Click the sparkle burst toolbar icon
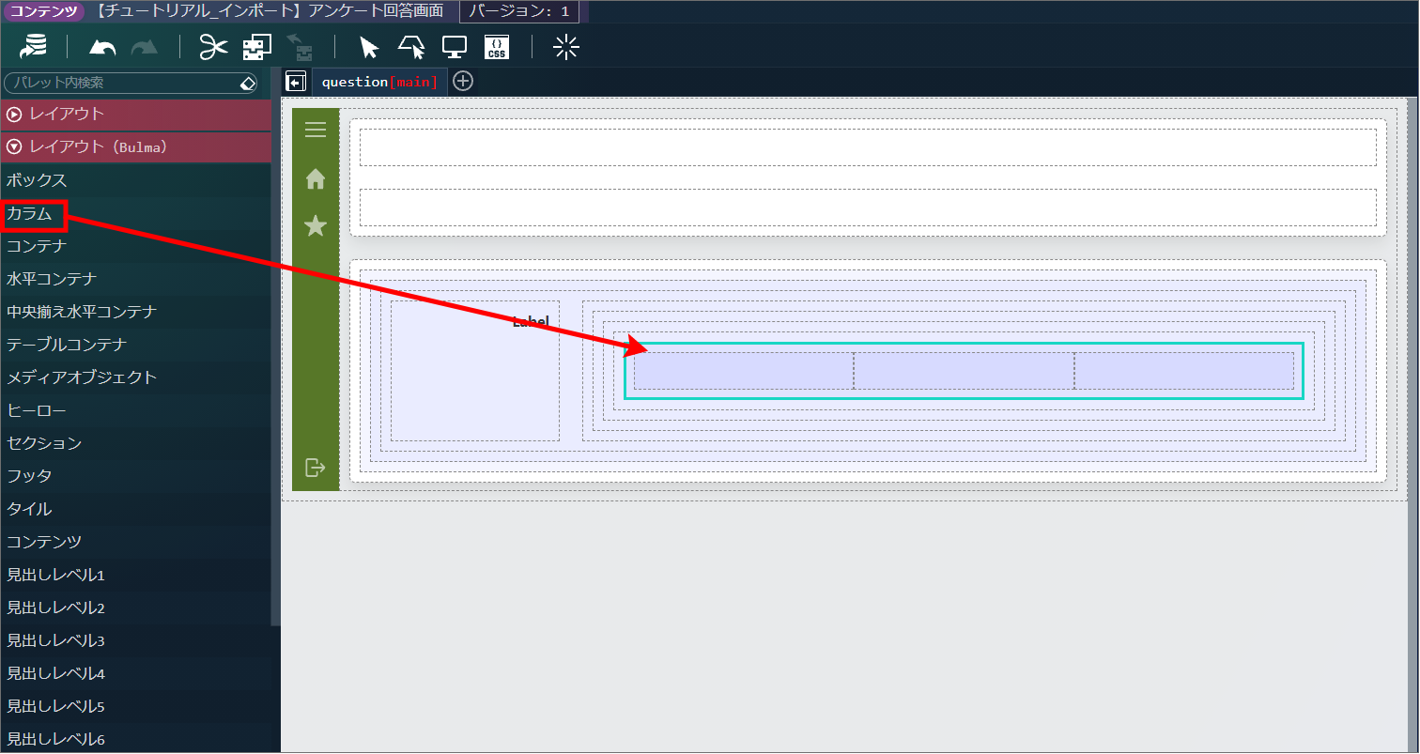The image size is (1420, 754). (x=566, y=48)
